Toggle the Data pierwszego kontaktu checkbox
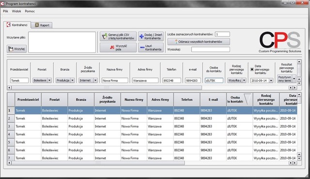 tap(252, 69)
